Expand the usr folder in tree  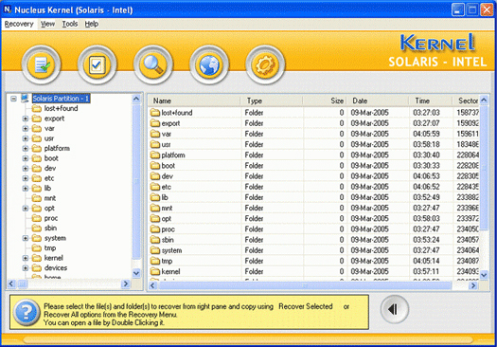(x=26, y=138)
